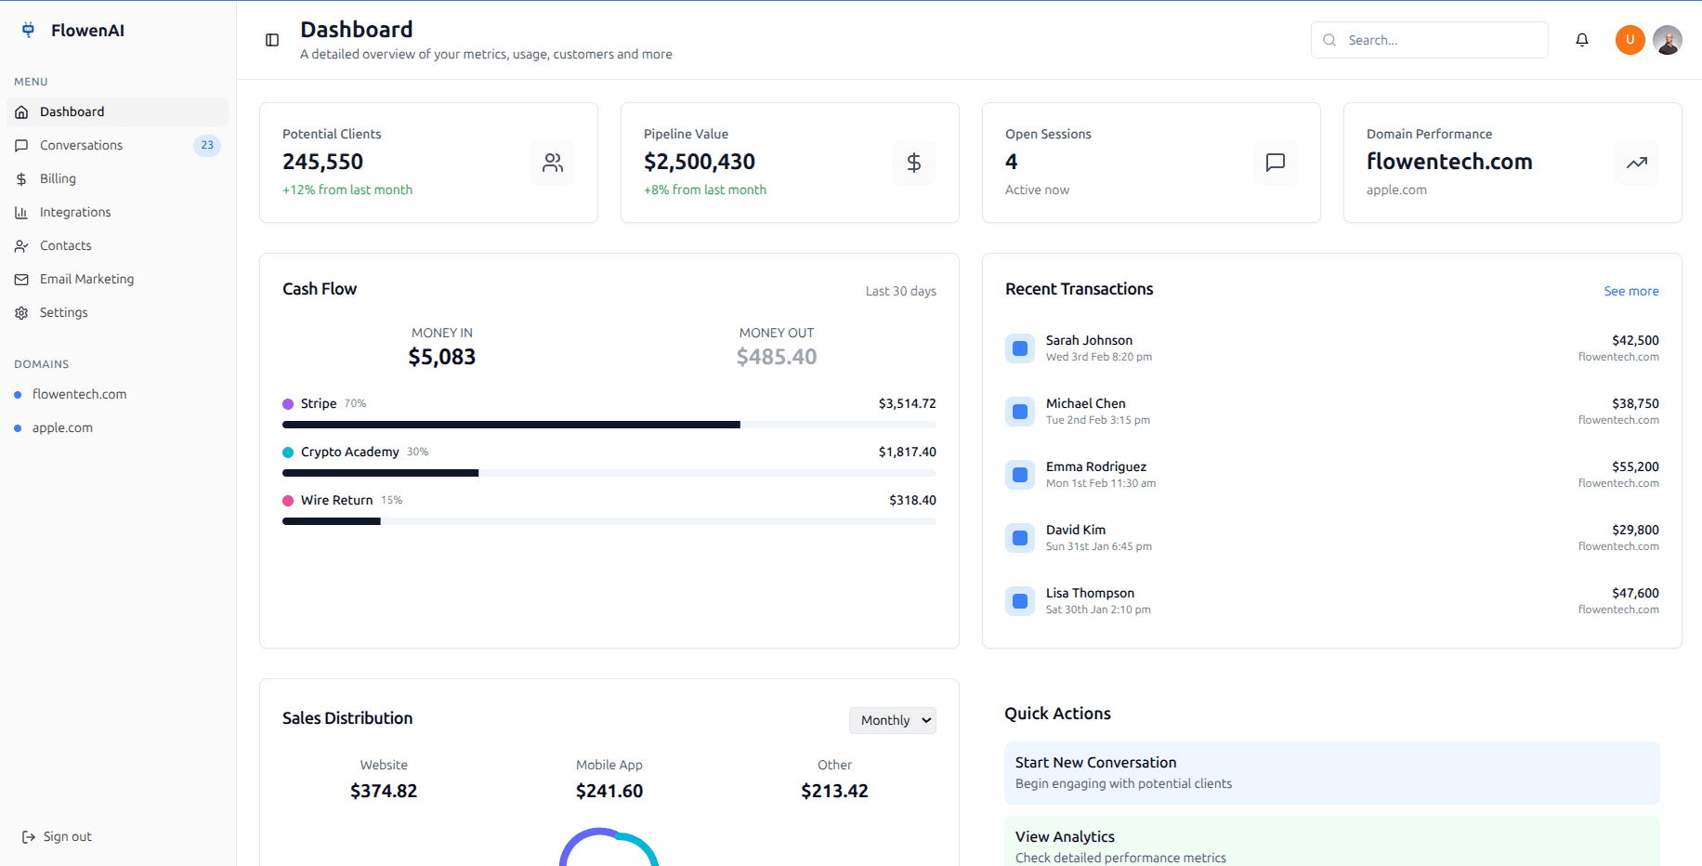Viewport: 1702px width, 866px height.
Task: Click the orange U user avatar
Action: [1630, 40]
